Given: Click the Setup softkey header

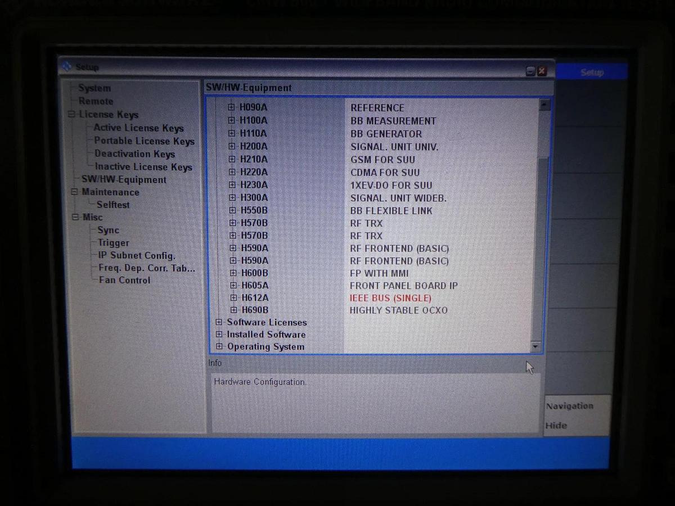Looking at the screenshot, I should [x=592, y=72].
